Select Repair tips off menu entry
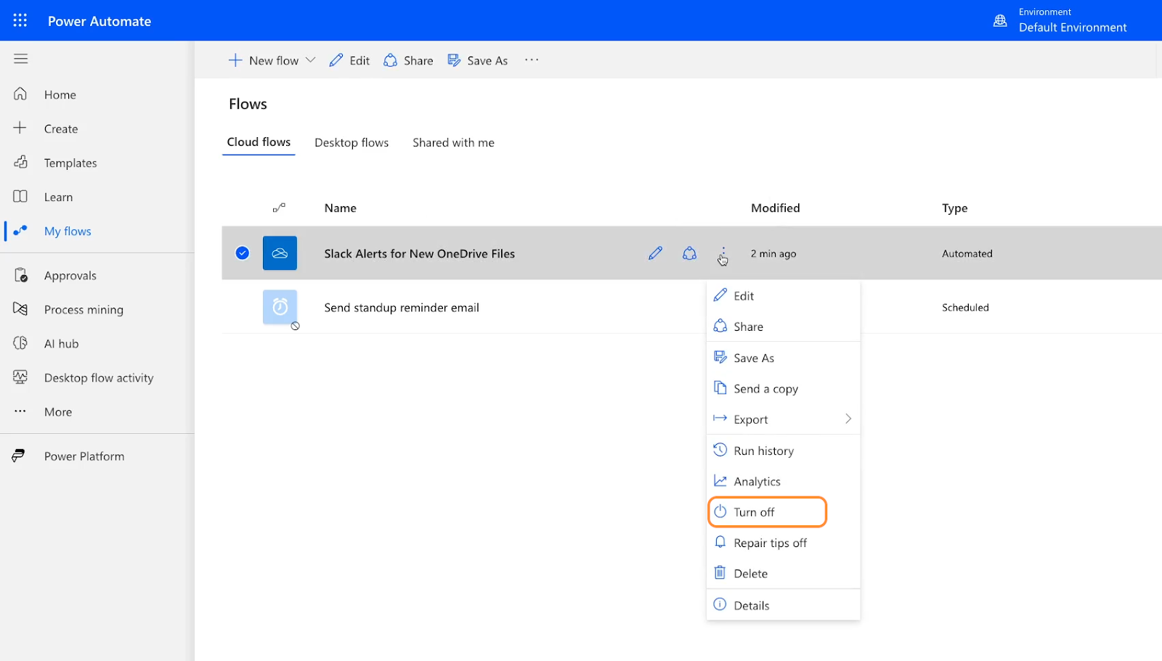Screen dimensions: 1162x661 783,543
